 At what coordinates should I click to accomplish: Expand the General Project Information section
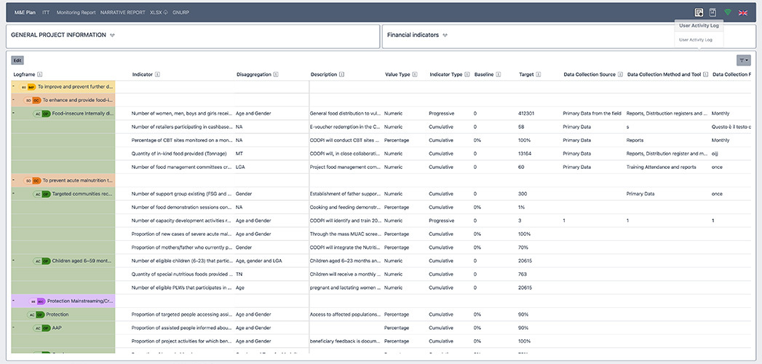coord(112,35)
